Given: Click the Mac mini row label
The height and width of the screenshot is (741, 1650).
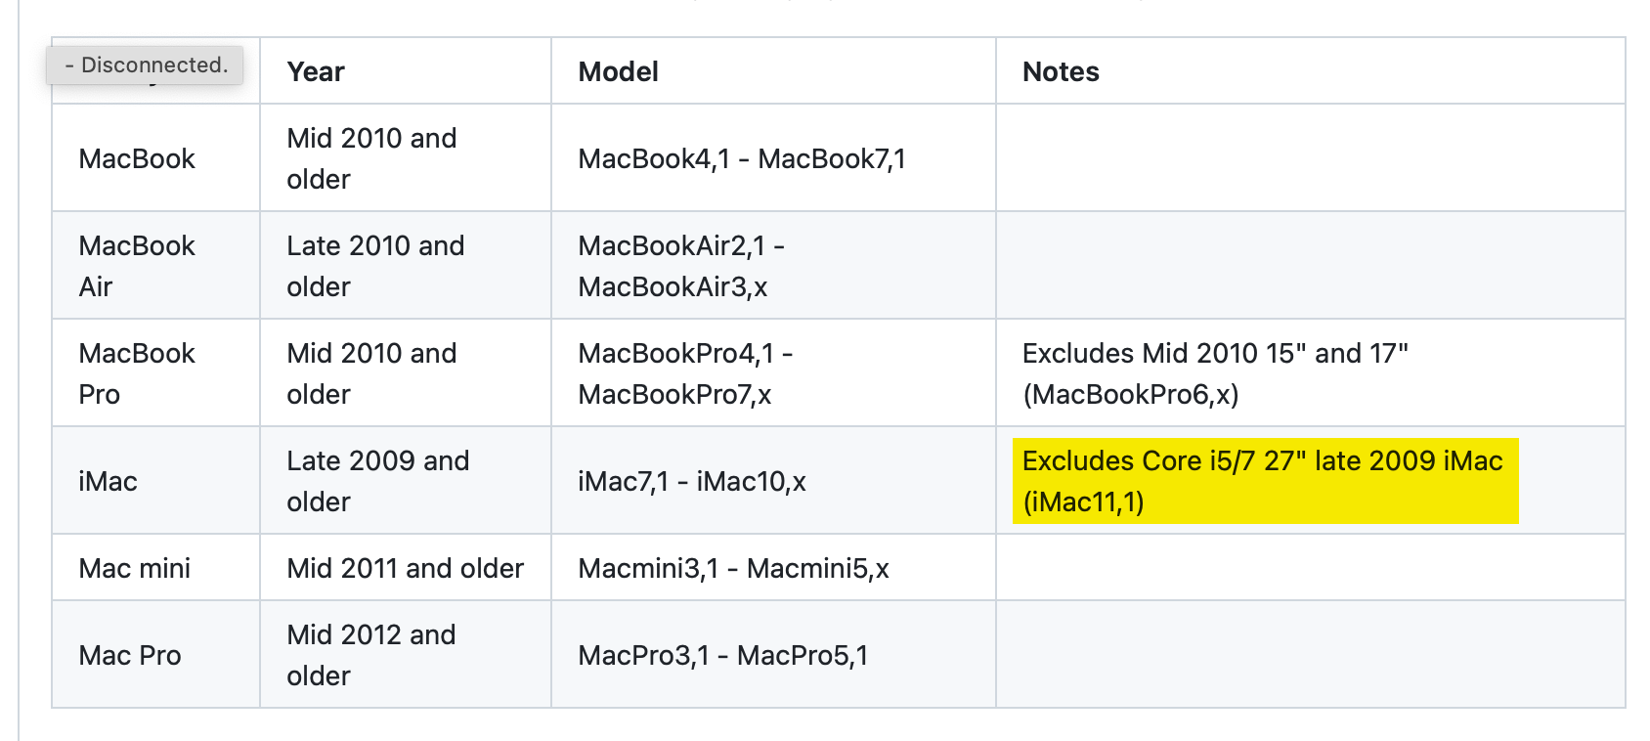Looking at the screenshot, I should click(135, 569).
